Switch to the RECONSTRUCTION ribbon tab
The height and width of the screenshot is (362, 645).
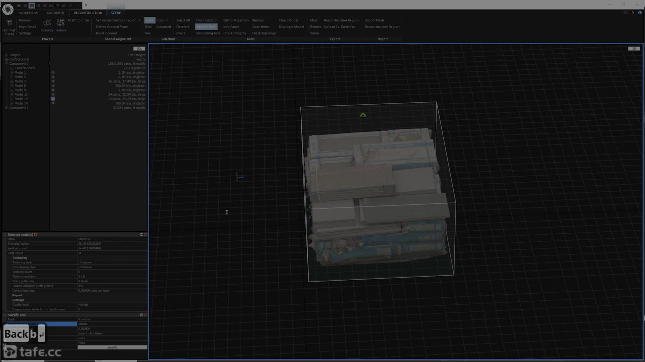88,13
